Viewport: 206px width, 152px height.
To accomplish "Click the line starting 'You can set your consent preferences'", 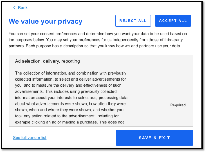I will 98,34.
